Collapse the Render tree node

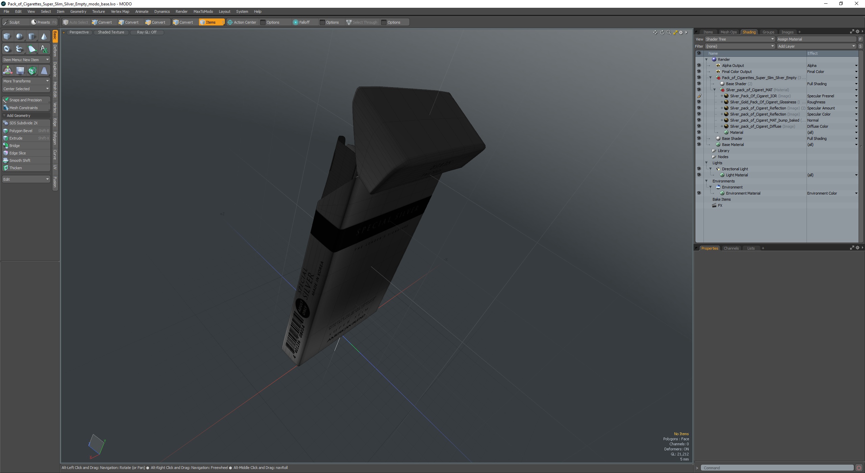tap(706, 59)
